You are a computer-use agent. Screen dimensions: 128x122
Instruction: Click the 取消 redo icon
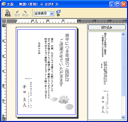pyautogui.click(x=25, y=13)
